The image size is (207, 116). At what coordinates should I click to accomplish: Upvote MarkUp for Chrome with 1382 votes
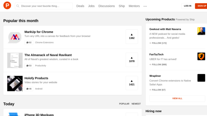[x=132, y=36]
